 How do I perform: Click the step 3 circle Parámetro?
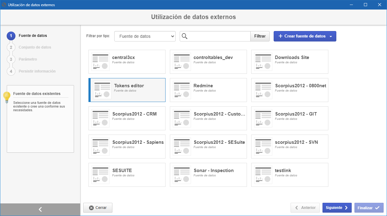click(11, 59)
